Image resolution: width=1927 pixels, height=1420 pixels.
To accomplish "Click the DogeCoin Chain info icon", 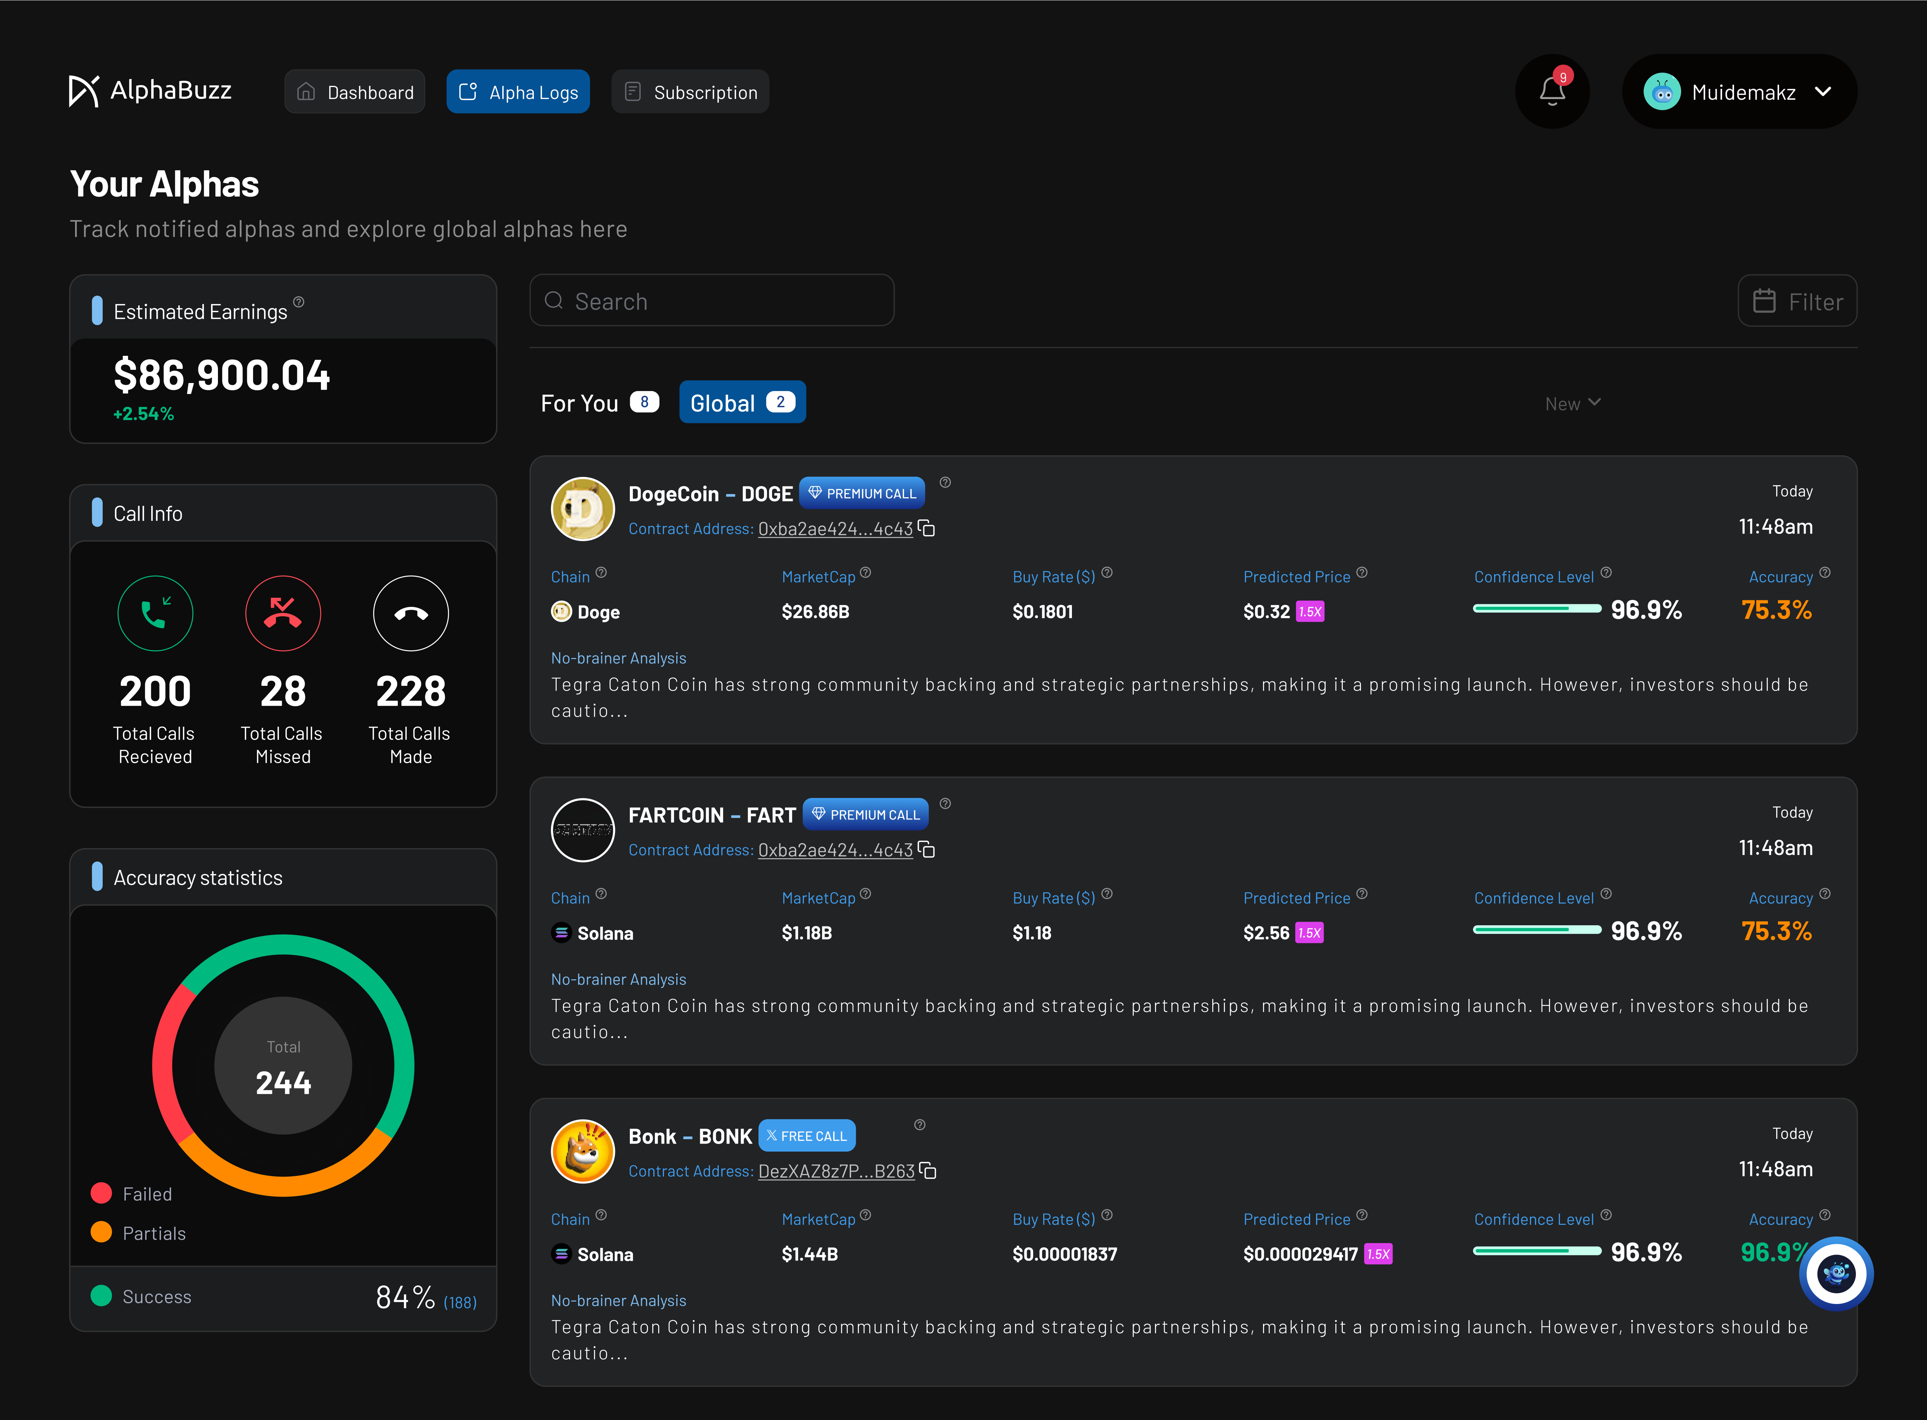I will [601, 572].
